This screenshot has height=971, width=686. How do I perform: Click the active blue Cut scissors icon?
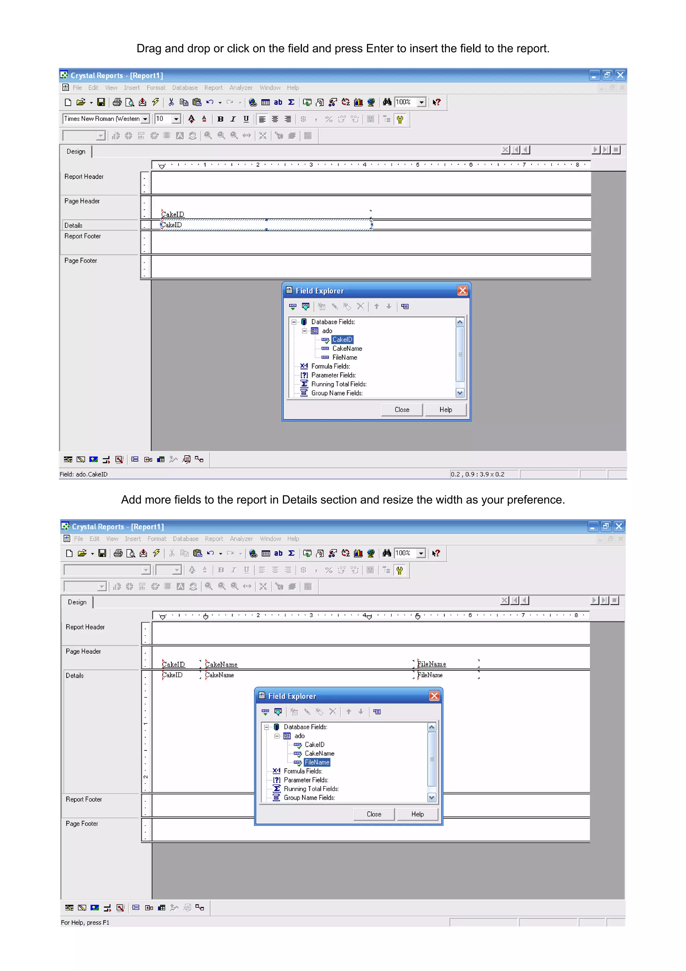coord(171,102)
